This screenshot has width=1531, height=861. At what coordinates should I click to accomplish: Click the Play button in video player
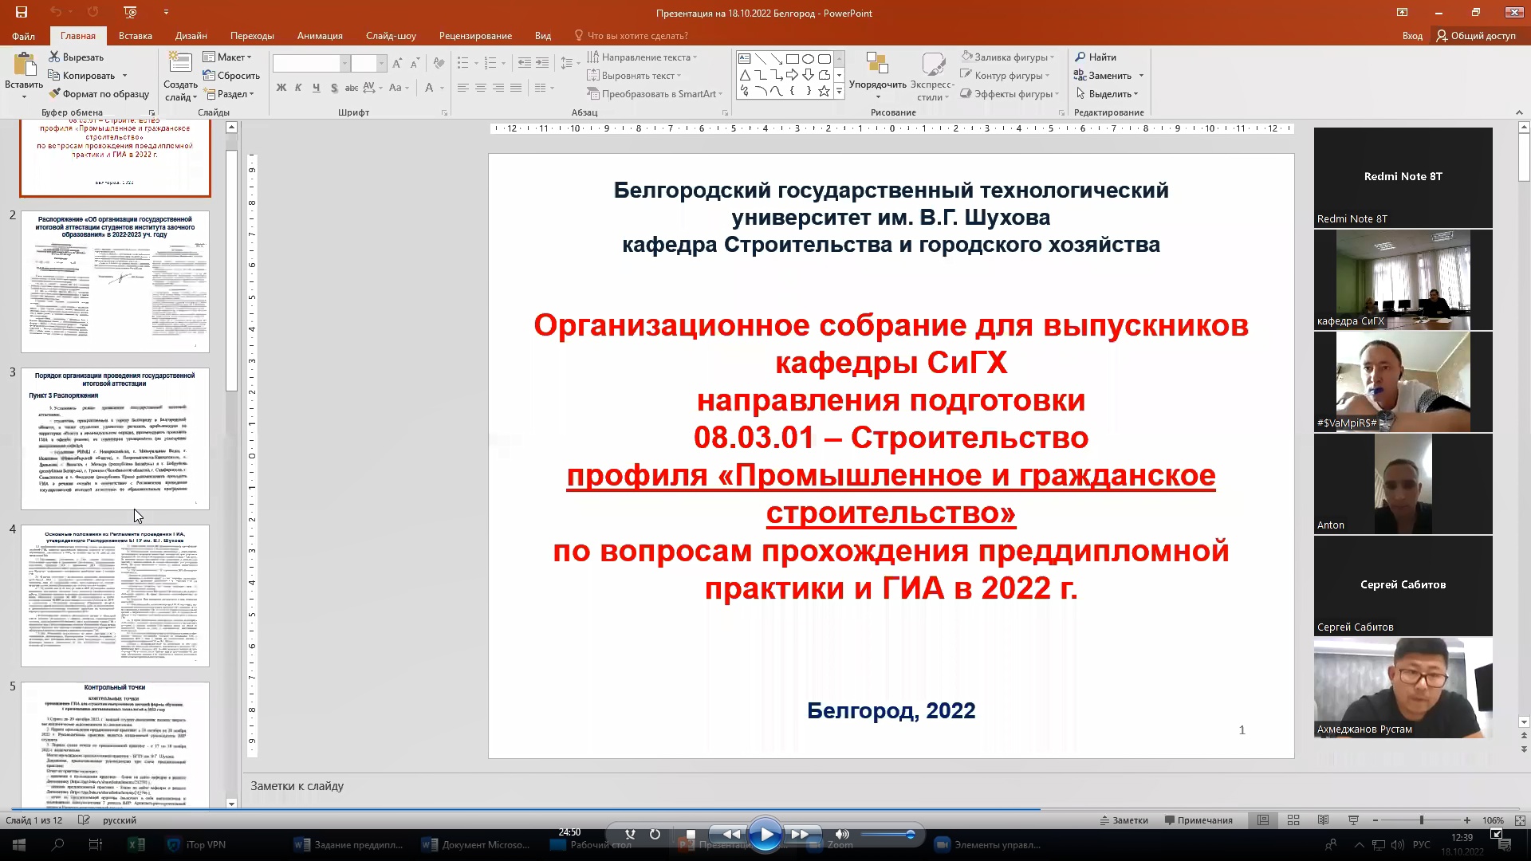(765, 835)
